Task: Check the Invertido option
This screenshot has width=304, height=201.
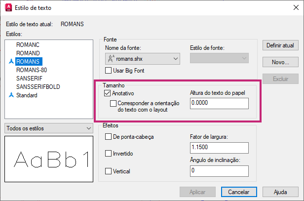Action: click(109, 154)
